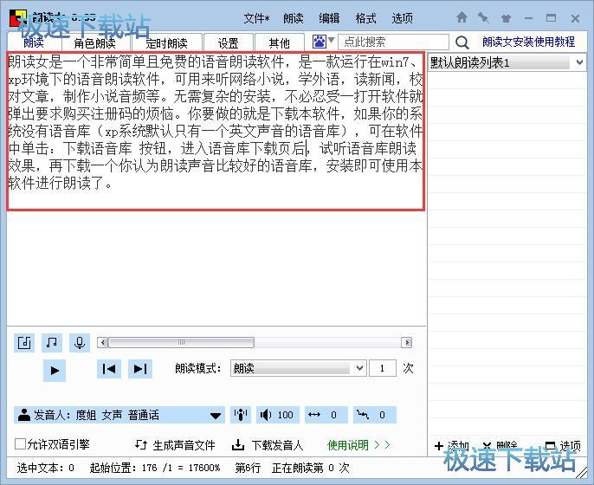Click the 点此搜索 search input field
The width and height of the screenshot is (594, 485).
pyautogui.click(x=393, y=42)
